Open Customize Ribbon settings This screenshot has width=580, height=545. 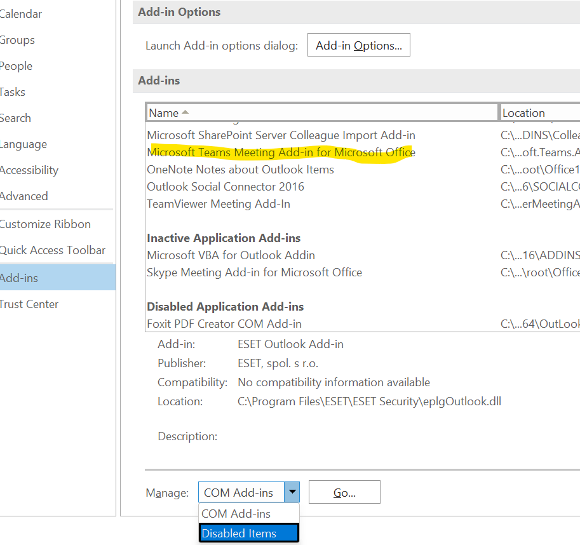coord(45,224)
